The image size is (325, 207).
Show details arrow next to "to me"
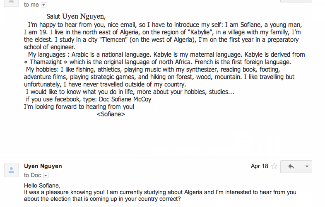point(44,5)
